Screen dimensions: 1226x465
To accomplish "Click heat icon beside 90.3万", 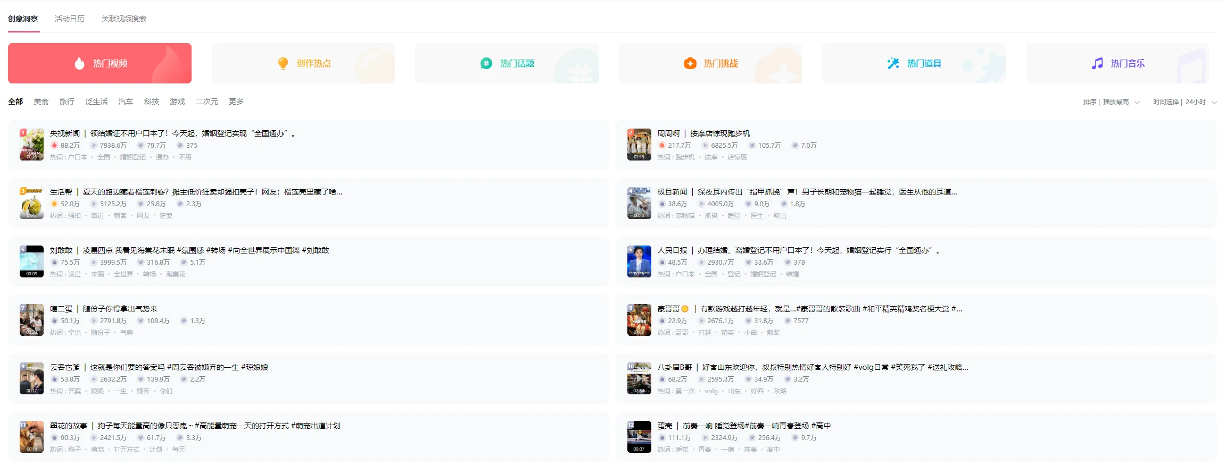I will (54, 437).
